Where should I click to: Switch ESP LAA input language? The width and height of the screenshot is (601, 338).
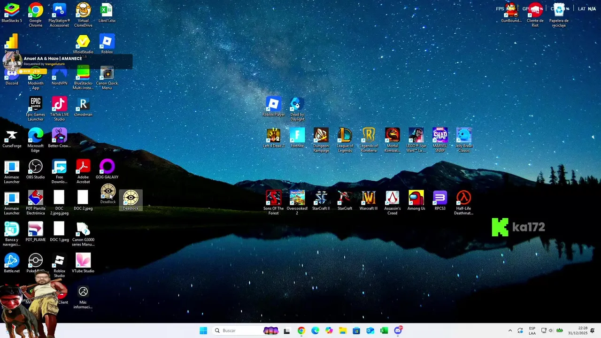tap(532, 330)
